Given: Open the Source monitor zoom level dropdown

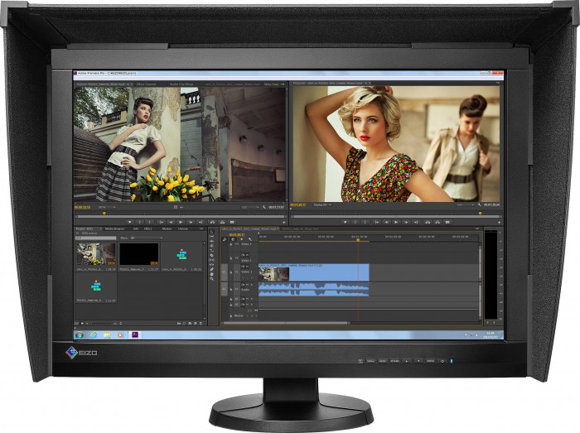Looking at the screenshot, I should [104, 207].
